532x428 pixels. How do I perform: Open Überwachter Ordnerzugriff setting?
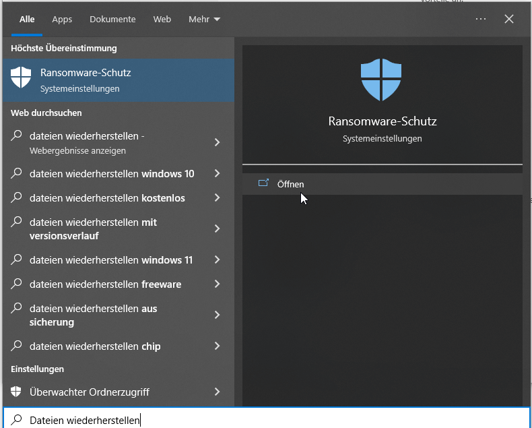point(119,392)
